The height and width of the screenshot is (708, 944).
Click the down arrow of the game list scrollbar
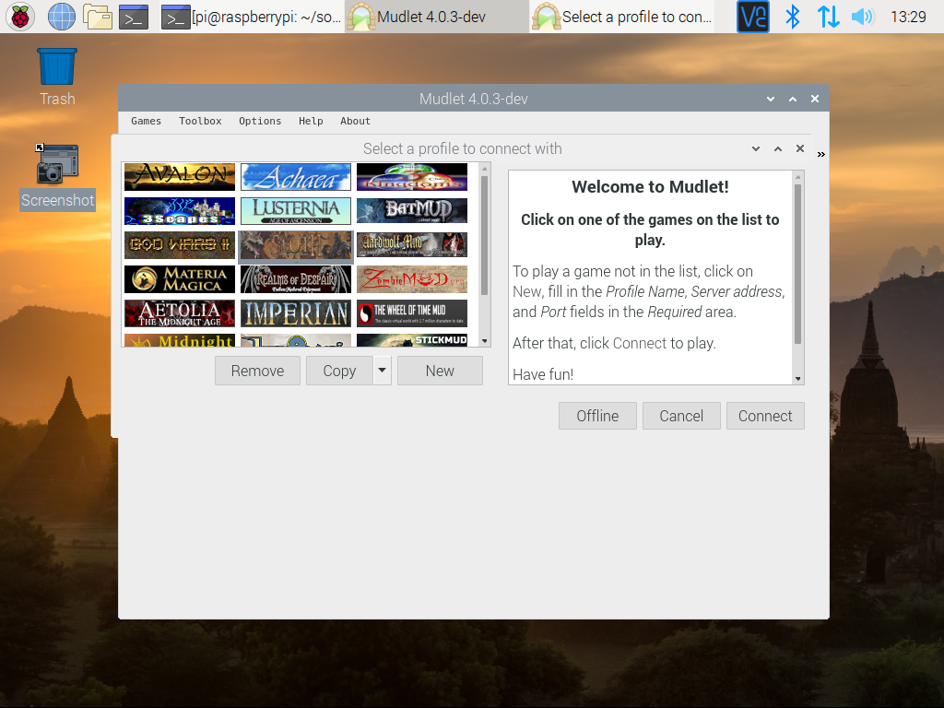coord(485,341)
